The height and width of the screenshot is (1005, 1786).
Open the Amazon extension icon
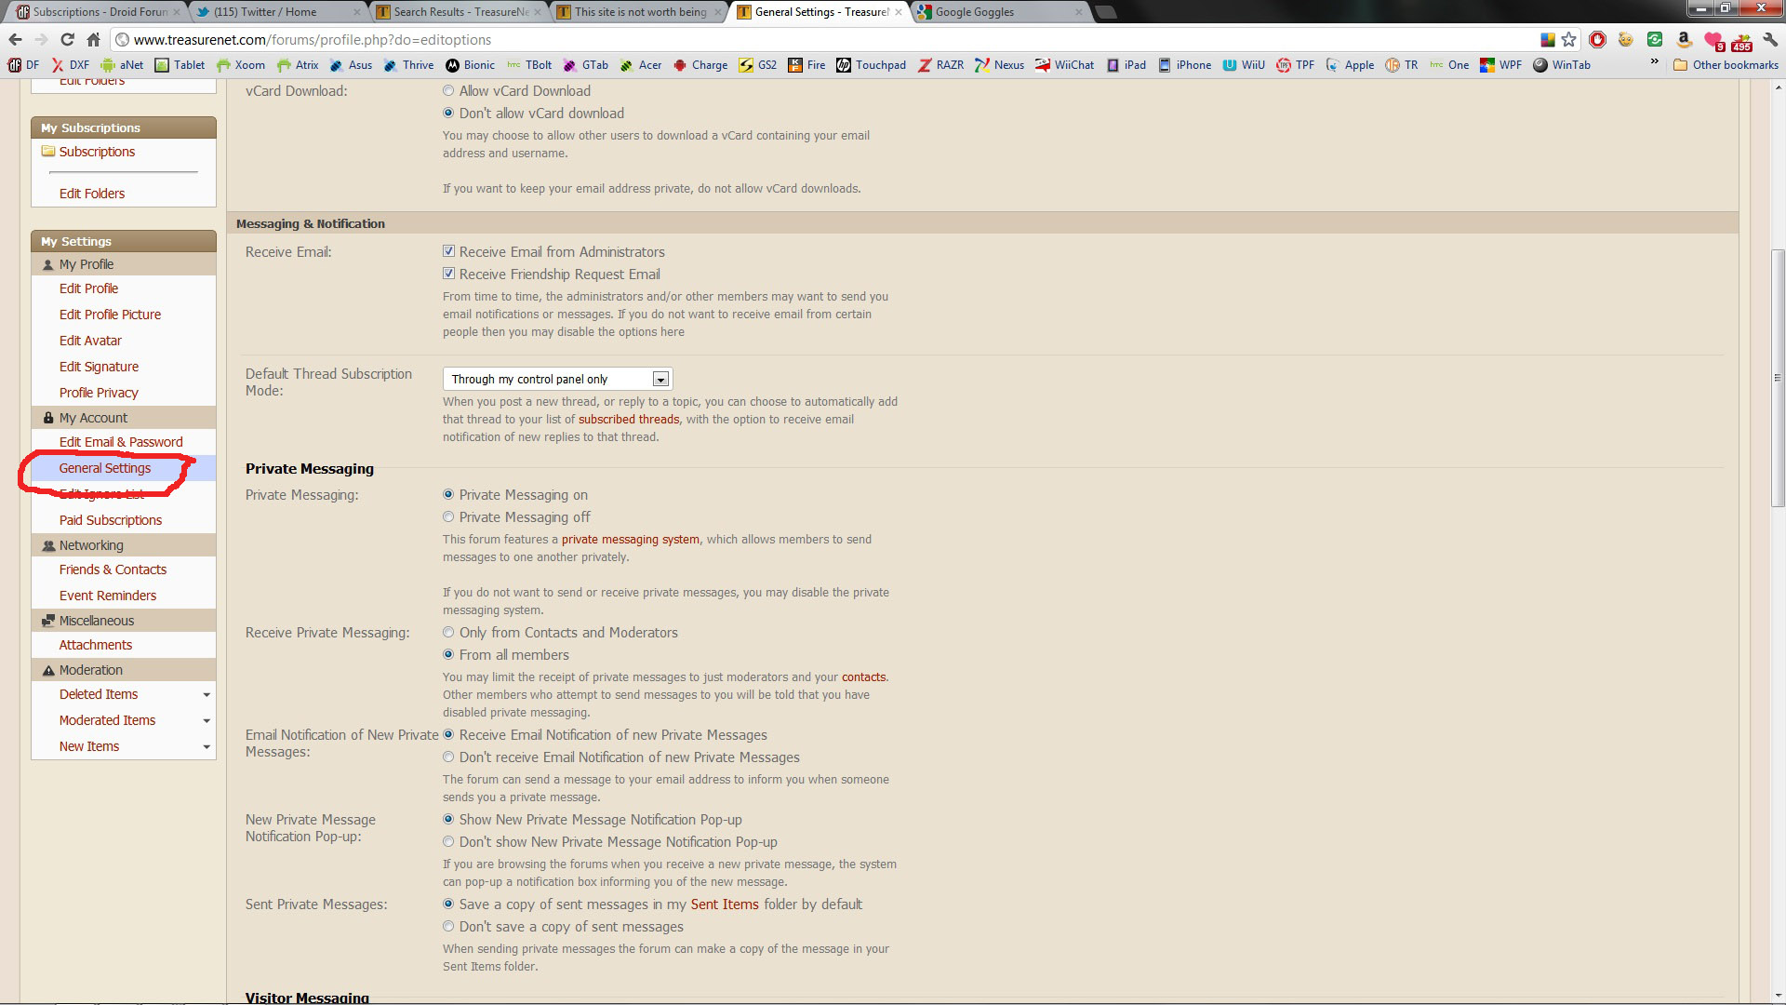coord(1683,40)
